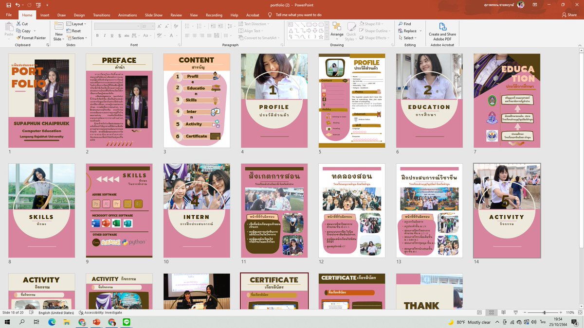
Task: Check Accessibility: Investigate status
Action: point(100,312)
